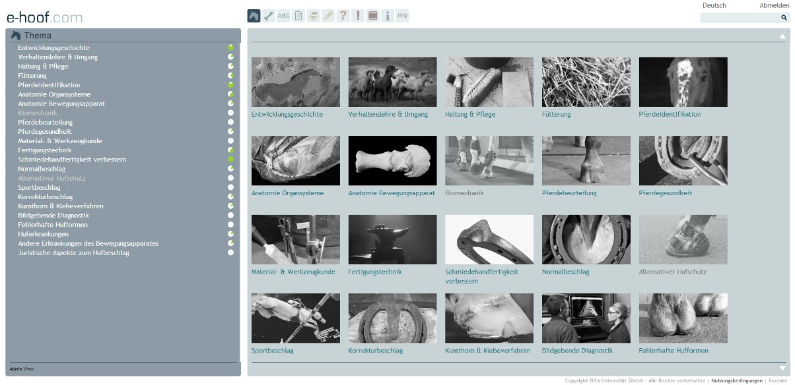Select Normalbeschlag in the sidebar list

pos(42,169)
